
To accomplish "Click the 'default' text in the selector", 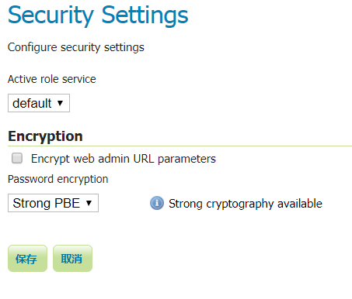I will click(32, 103).
